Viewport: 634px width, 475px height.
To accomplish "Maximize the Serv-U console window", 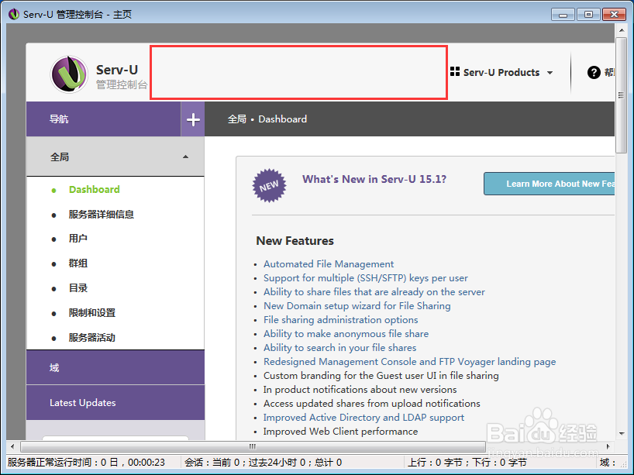I will pos(588,15).
